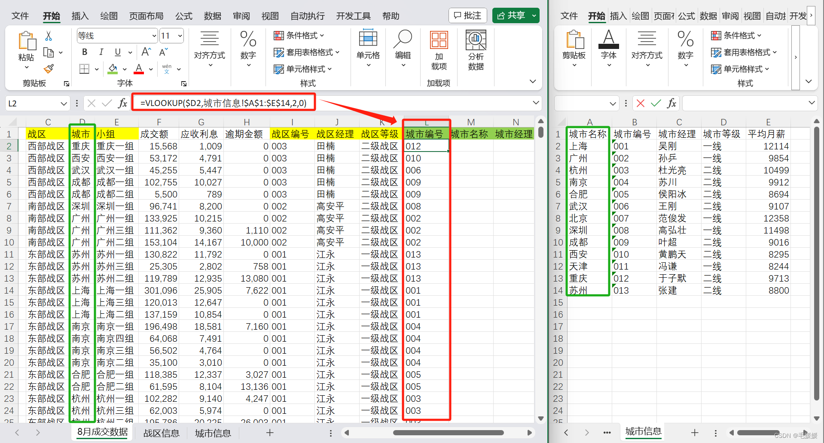The width and height of the screenshot is (824, 443).
Task: Open the 文件 tab in left window
Action: [x=20, y=16]
